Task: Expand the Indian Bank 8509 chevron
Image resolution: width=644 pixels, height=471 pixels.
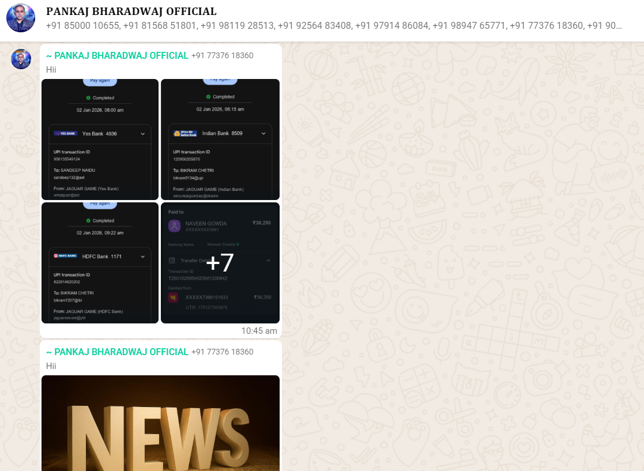Action: (x=263, y=134)
